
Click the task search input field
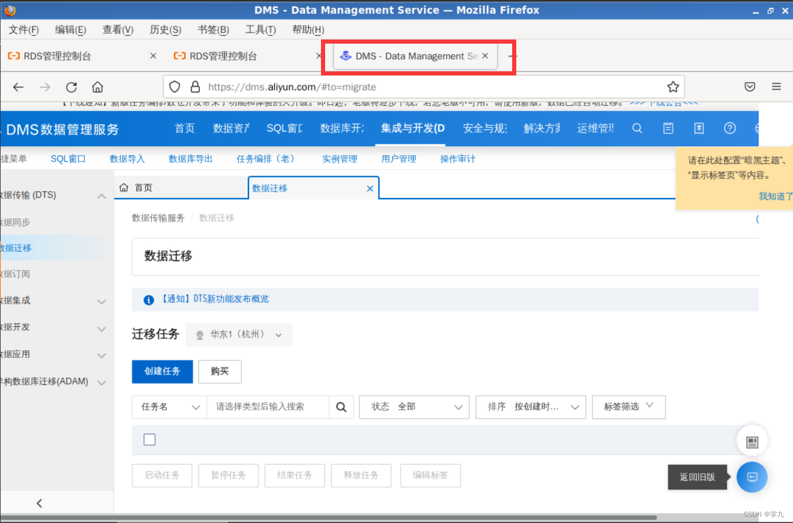point(268,407)
